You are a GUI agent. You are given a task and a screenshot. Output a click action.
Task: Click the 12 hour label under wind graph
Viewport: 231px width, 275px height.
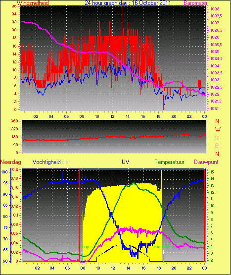click(x=112, y=116)
